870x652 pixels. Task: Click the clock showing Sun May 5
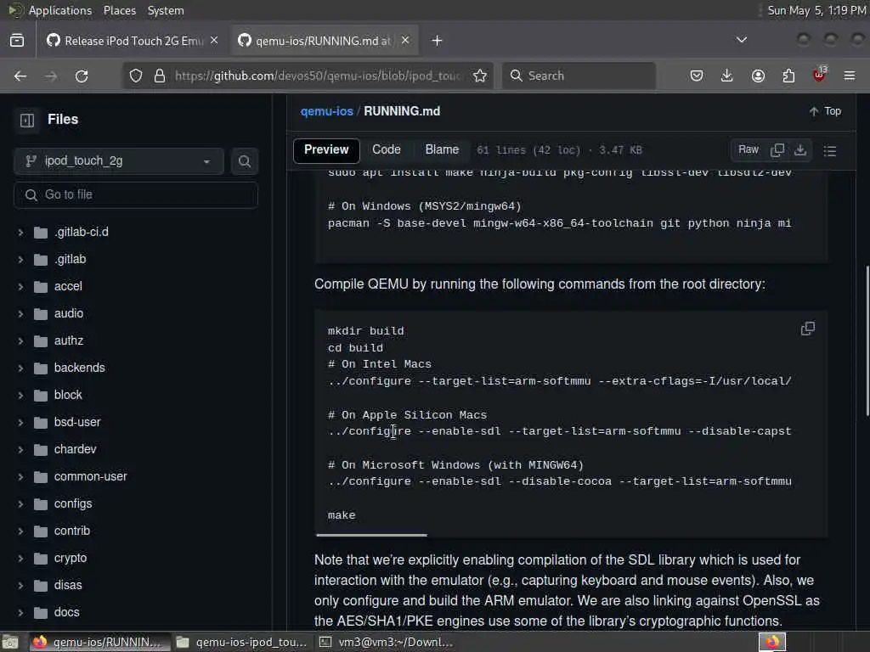[816, 10]
